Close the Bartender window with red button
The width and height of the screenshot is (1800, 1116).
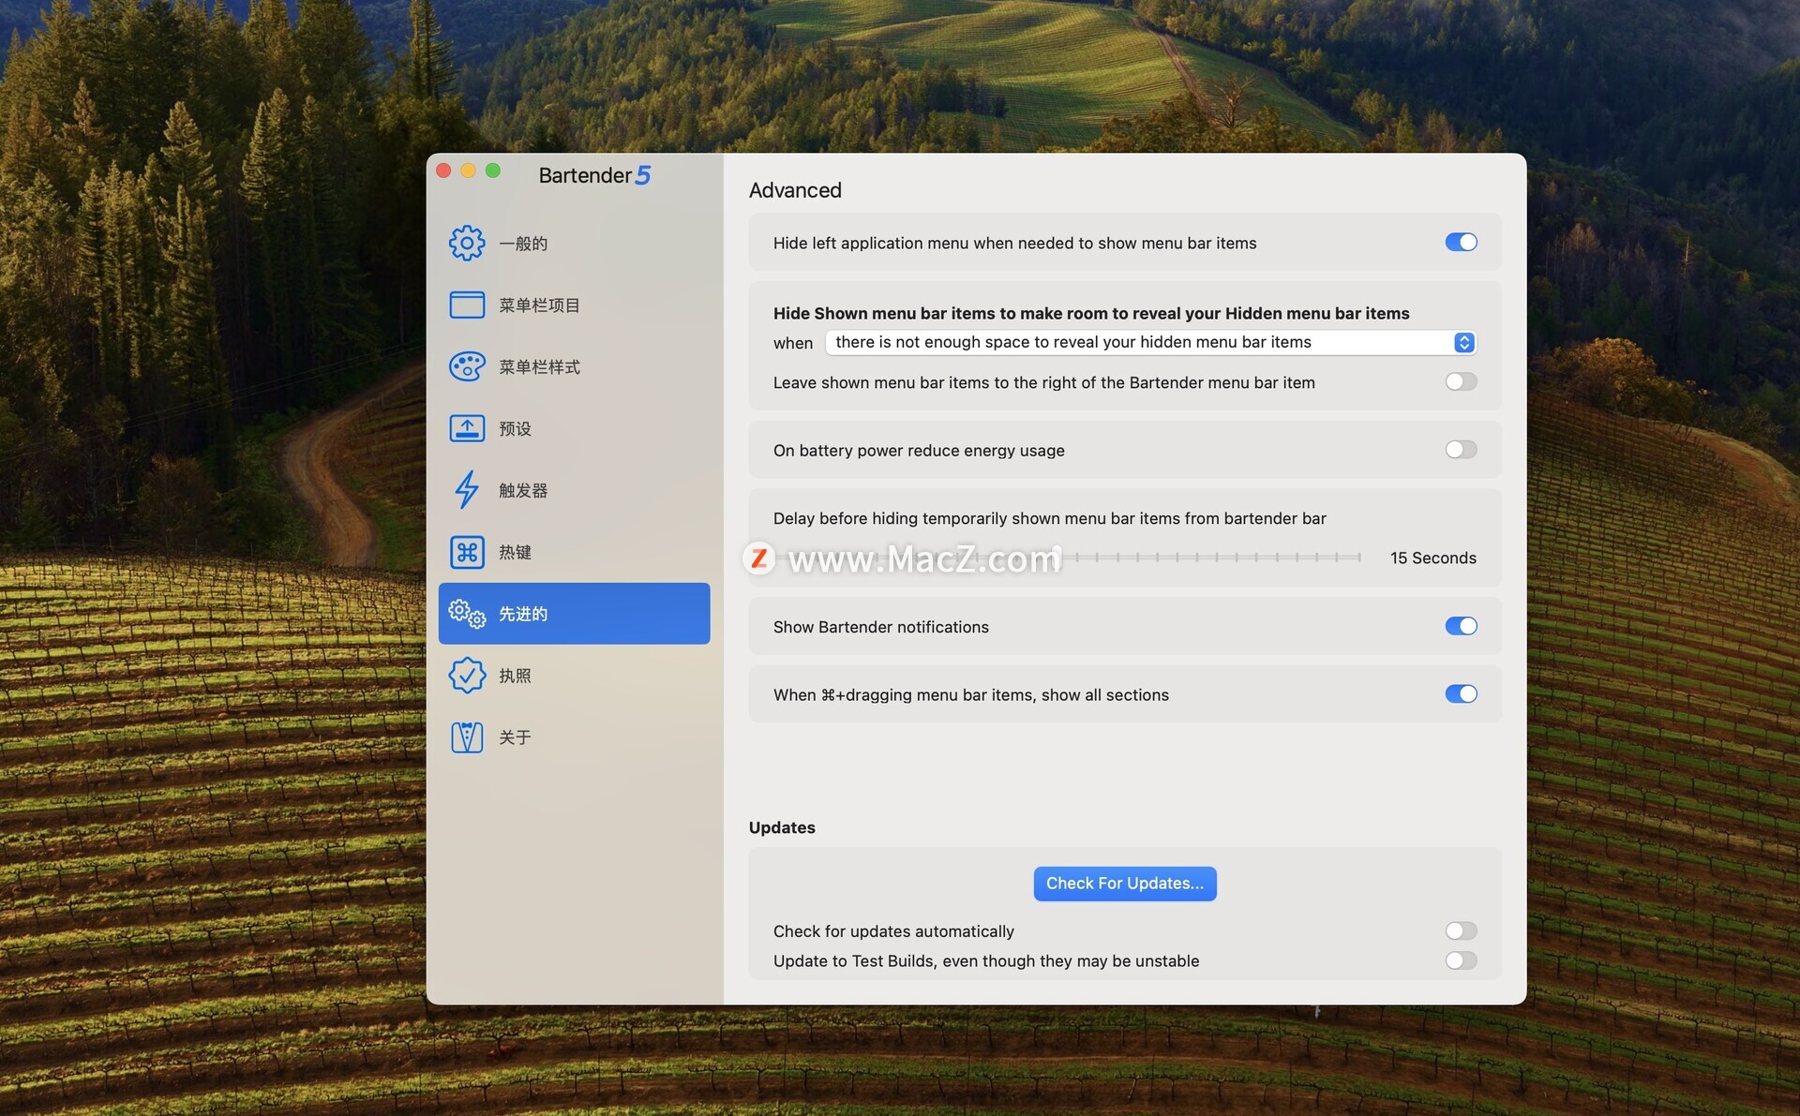tap(443, 171)
